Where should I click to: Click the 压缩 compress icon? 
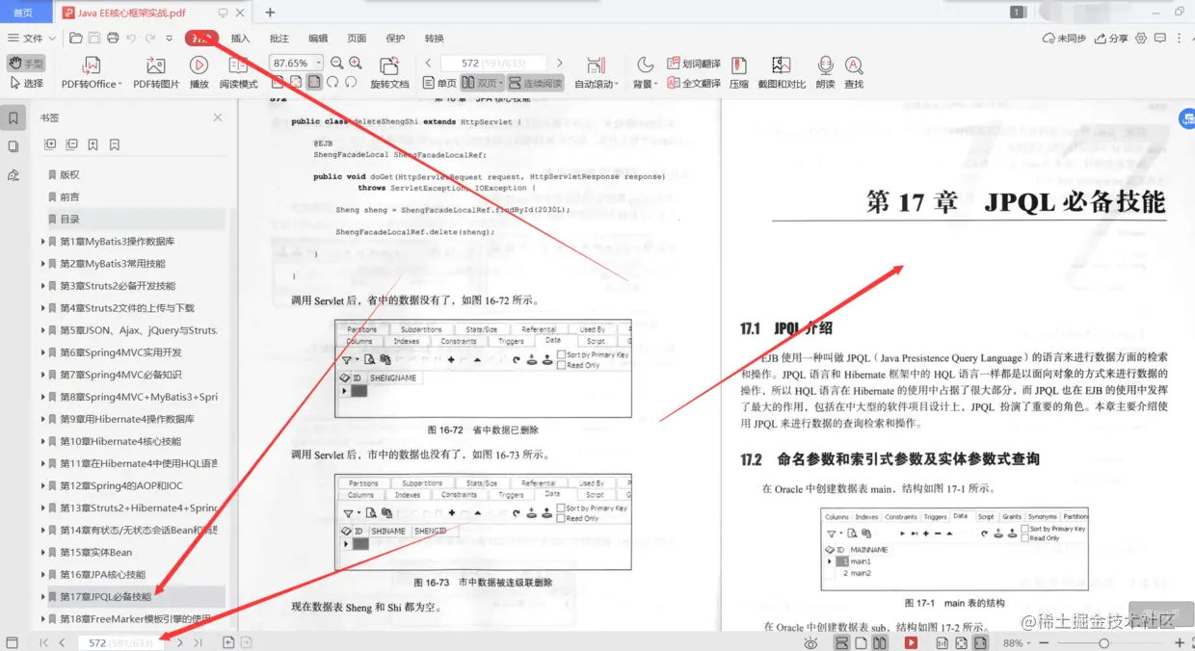pos(739,73)
